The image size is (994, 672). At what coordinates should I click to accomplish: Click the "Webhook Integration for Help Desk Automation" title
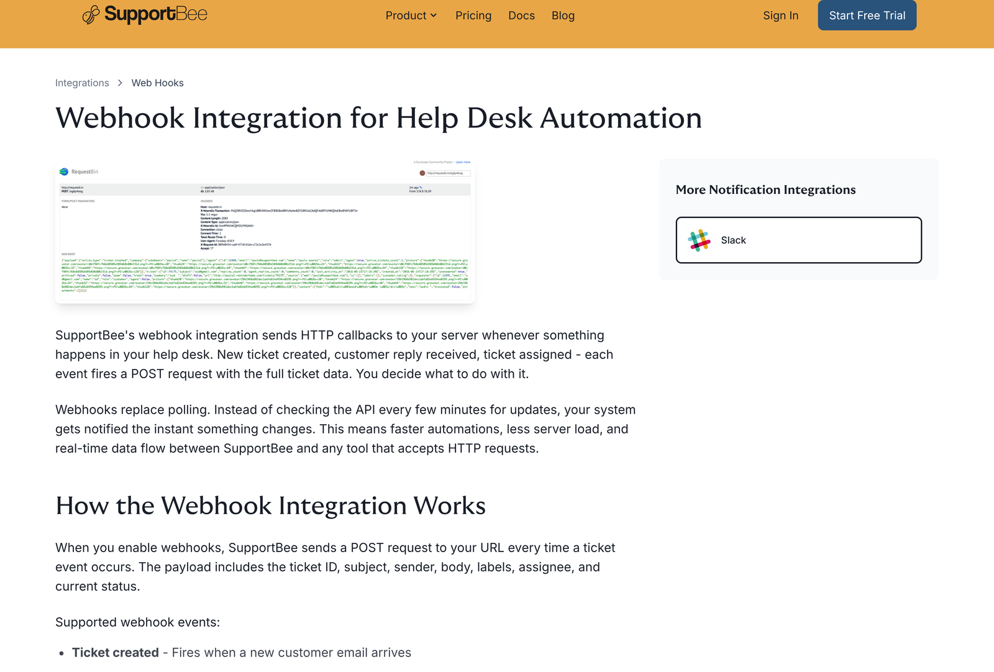pyautogui.click(x=378, y=118)
